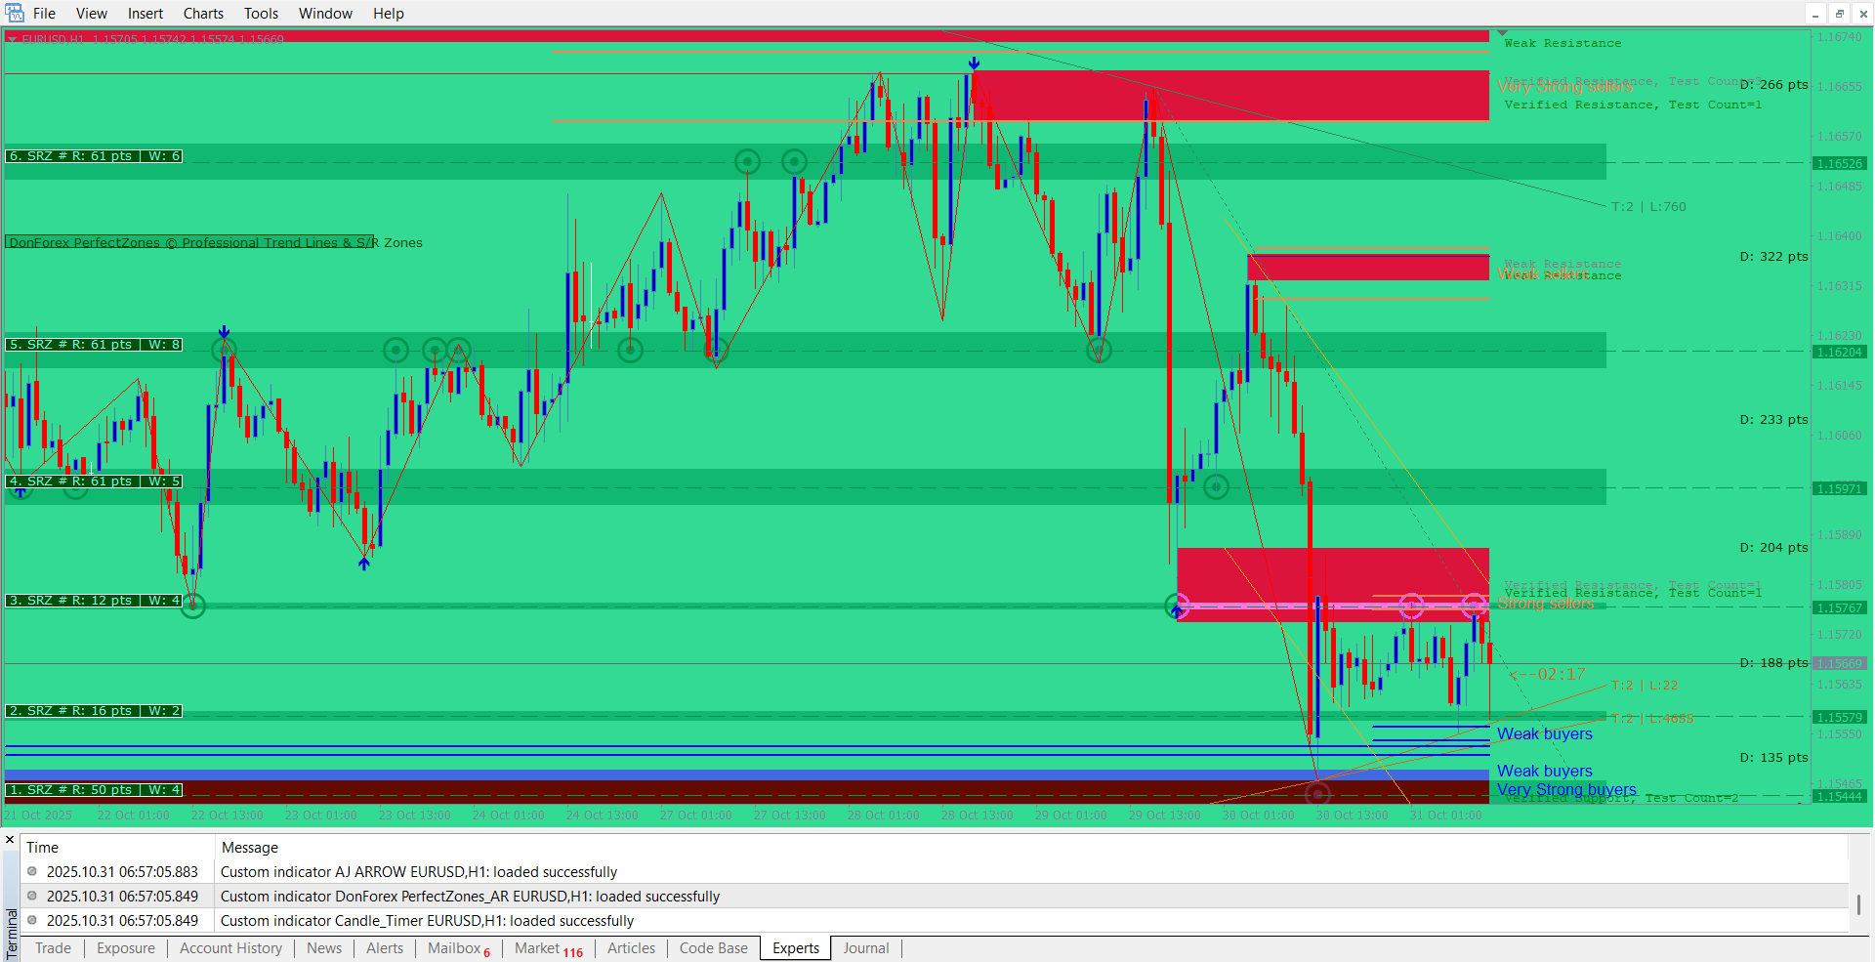Expand the EURUSD,H1 triangle in chart corner
This screenshot has height=962, width=1875.
12,39
